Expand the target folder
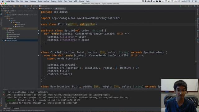 (x=5, y=29)
